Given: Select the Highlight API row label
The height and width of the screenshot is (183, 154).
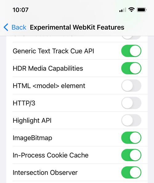Looking at the screenshot, I should pyautogui.click(x=32, y=120).
